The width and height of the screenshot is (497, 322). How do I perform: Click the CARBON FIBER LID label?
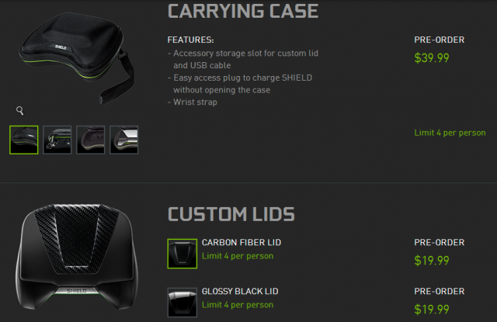click(x=242, y=243)
